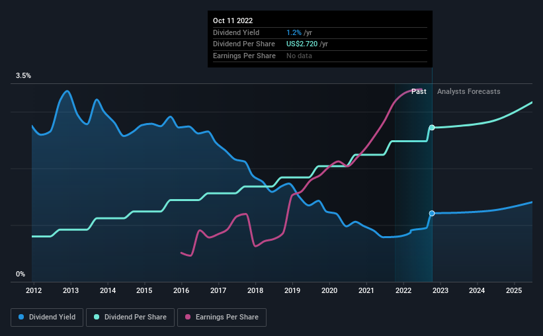Toggle the Dividend Yield legend series
Image resolution: width=543 pixels, height=336 pixels.
(x=47, y=317)
